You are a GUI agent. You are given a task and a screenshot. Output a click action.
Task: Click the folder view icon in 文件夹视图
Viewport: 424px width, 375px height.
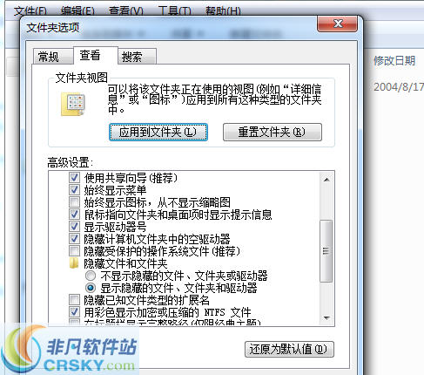(x=73, y=104)
